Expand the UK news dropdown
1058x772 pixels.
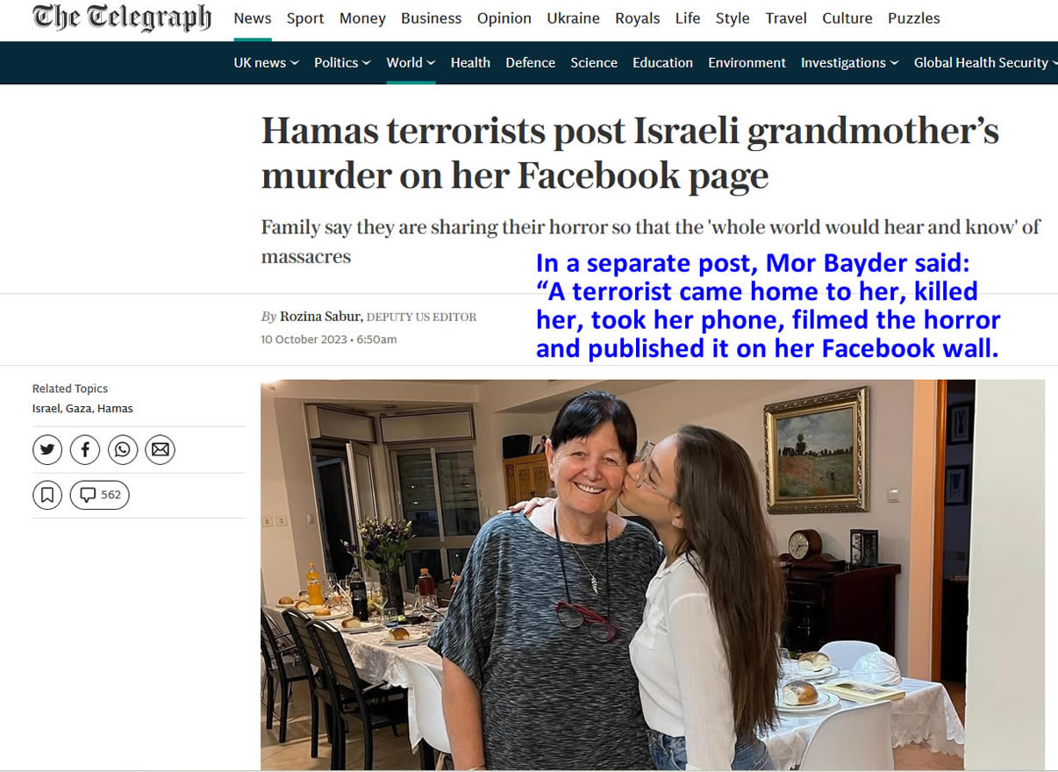[x=266, y=62]
